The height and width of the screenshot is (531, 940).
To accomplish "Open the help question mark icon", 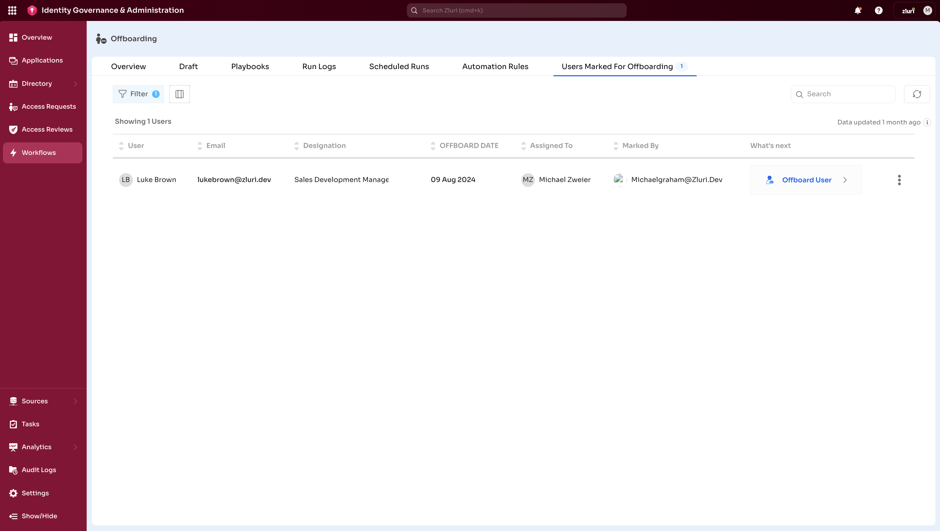I will point(879,10).
